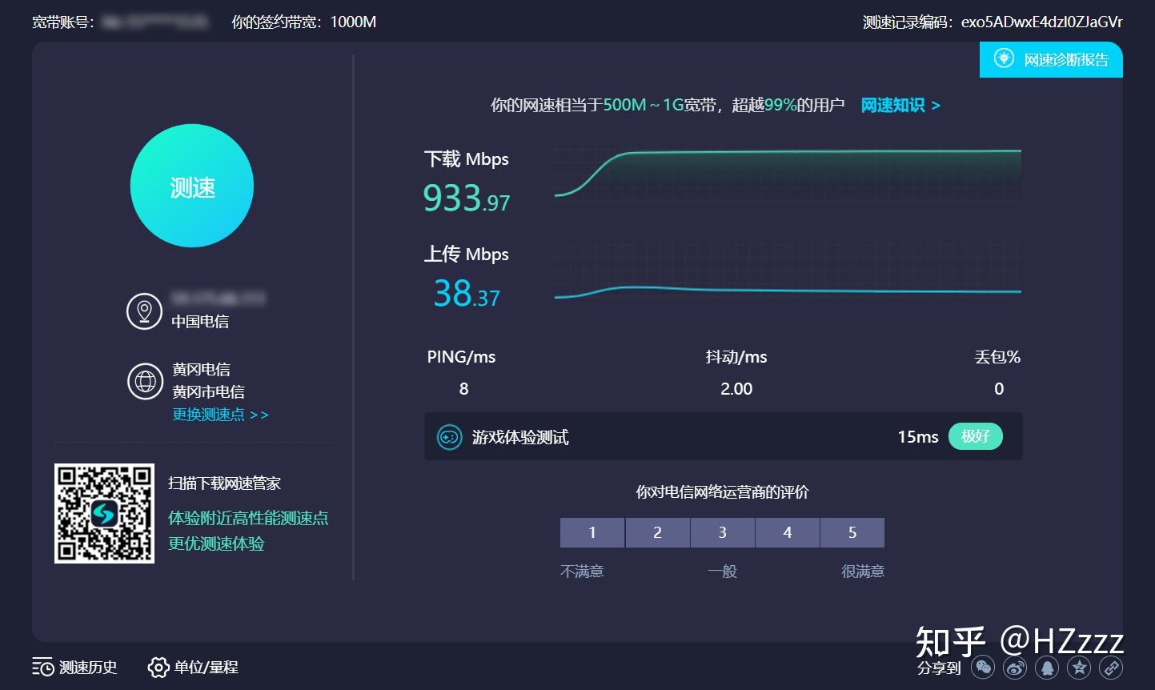Click the QR code to download 网速管家
Screen dimensions: 1155x690
[x=104, y=512]
